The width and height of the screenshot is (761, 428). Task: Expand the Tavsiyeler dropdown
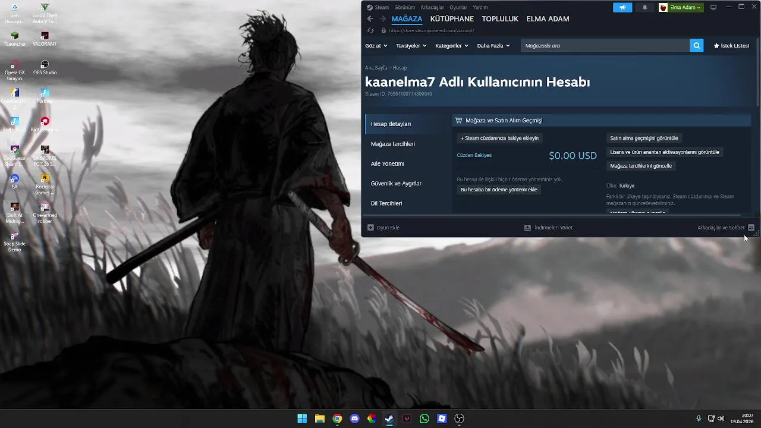pyautogui.click(x=411, y=46)
